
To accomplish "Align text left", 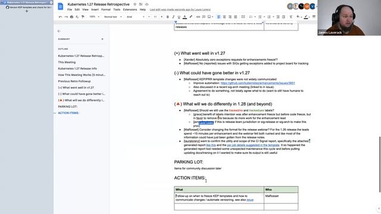I will point(218,17).
